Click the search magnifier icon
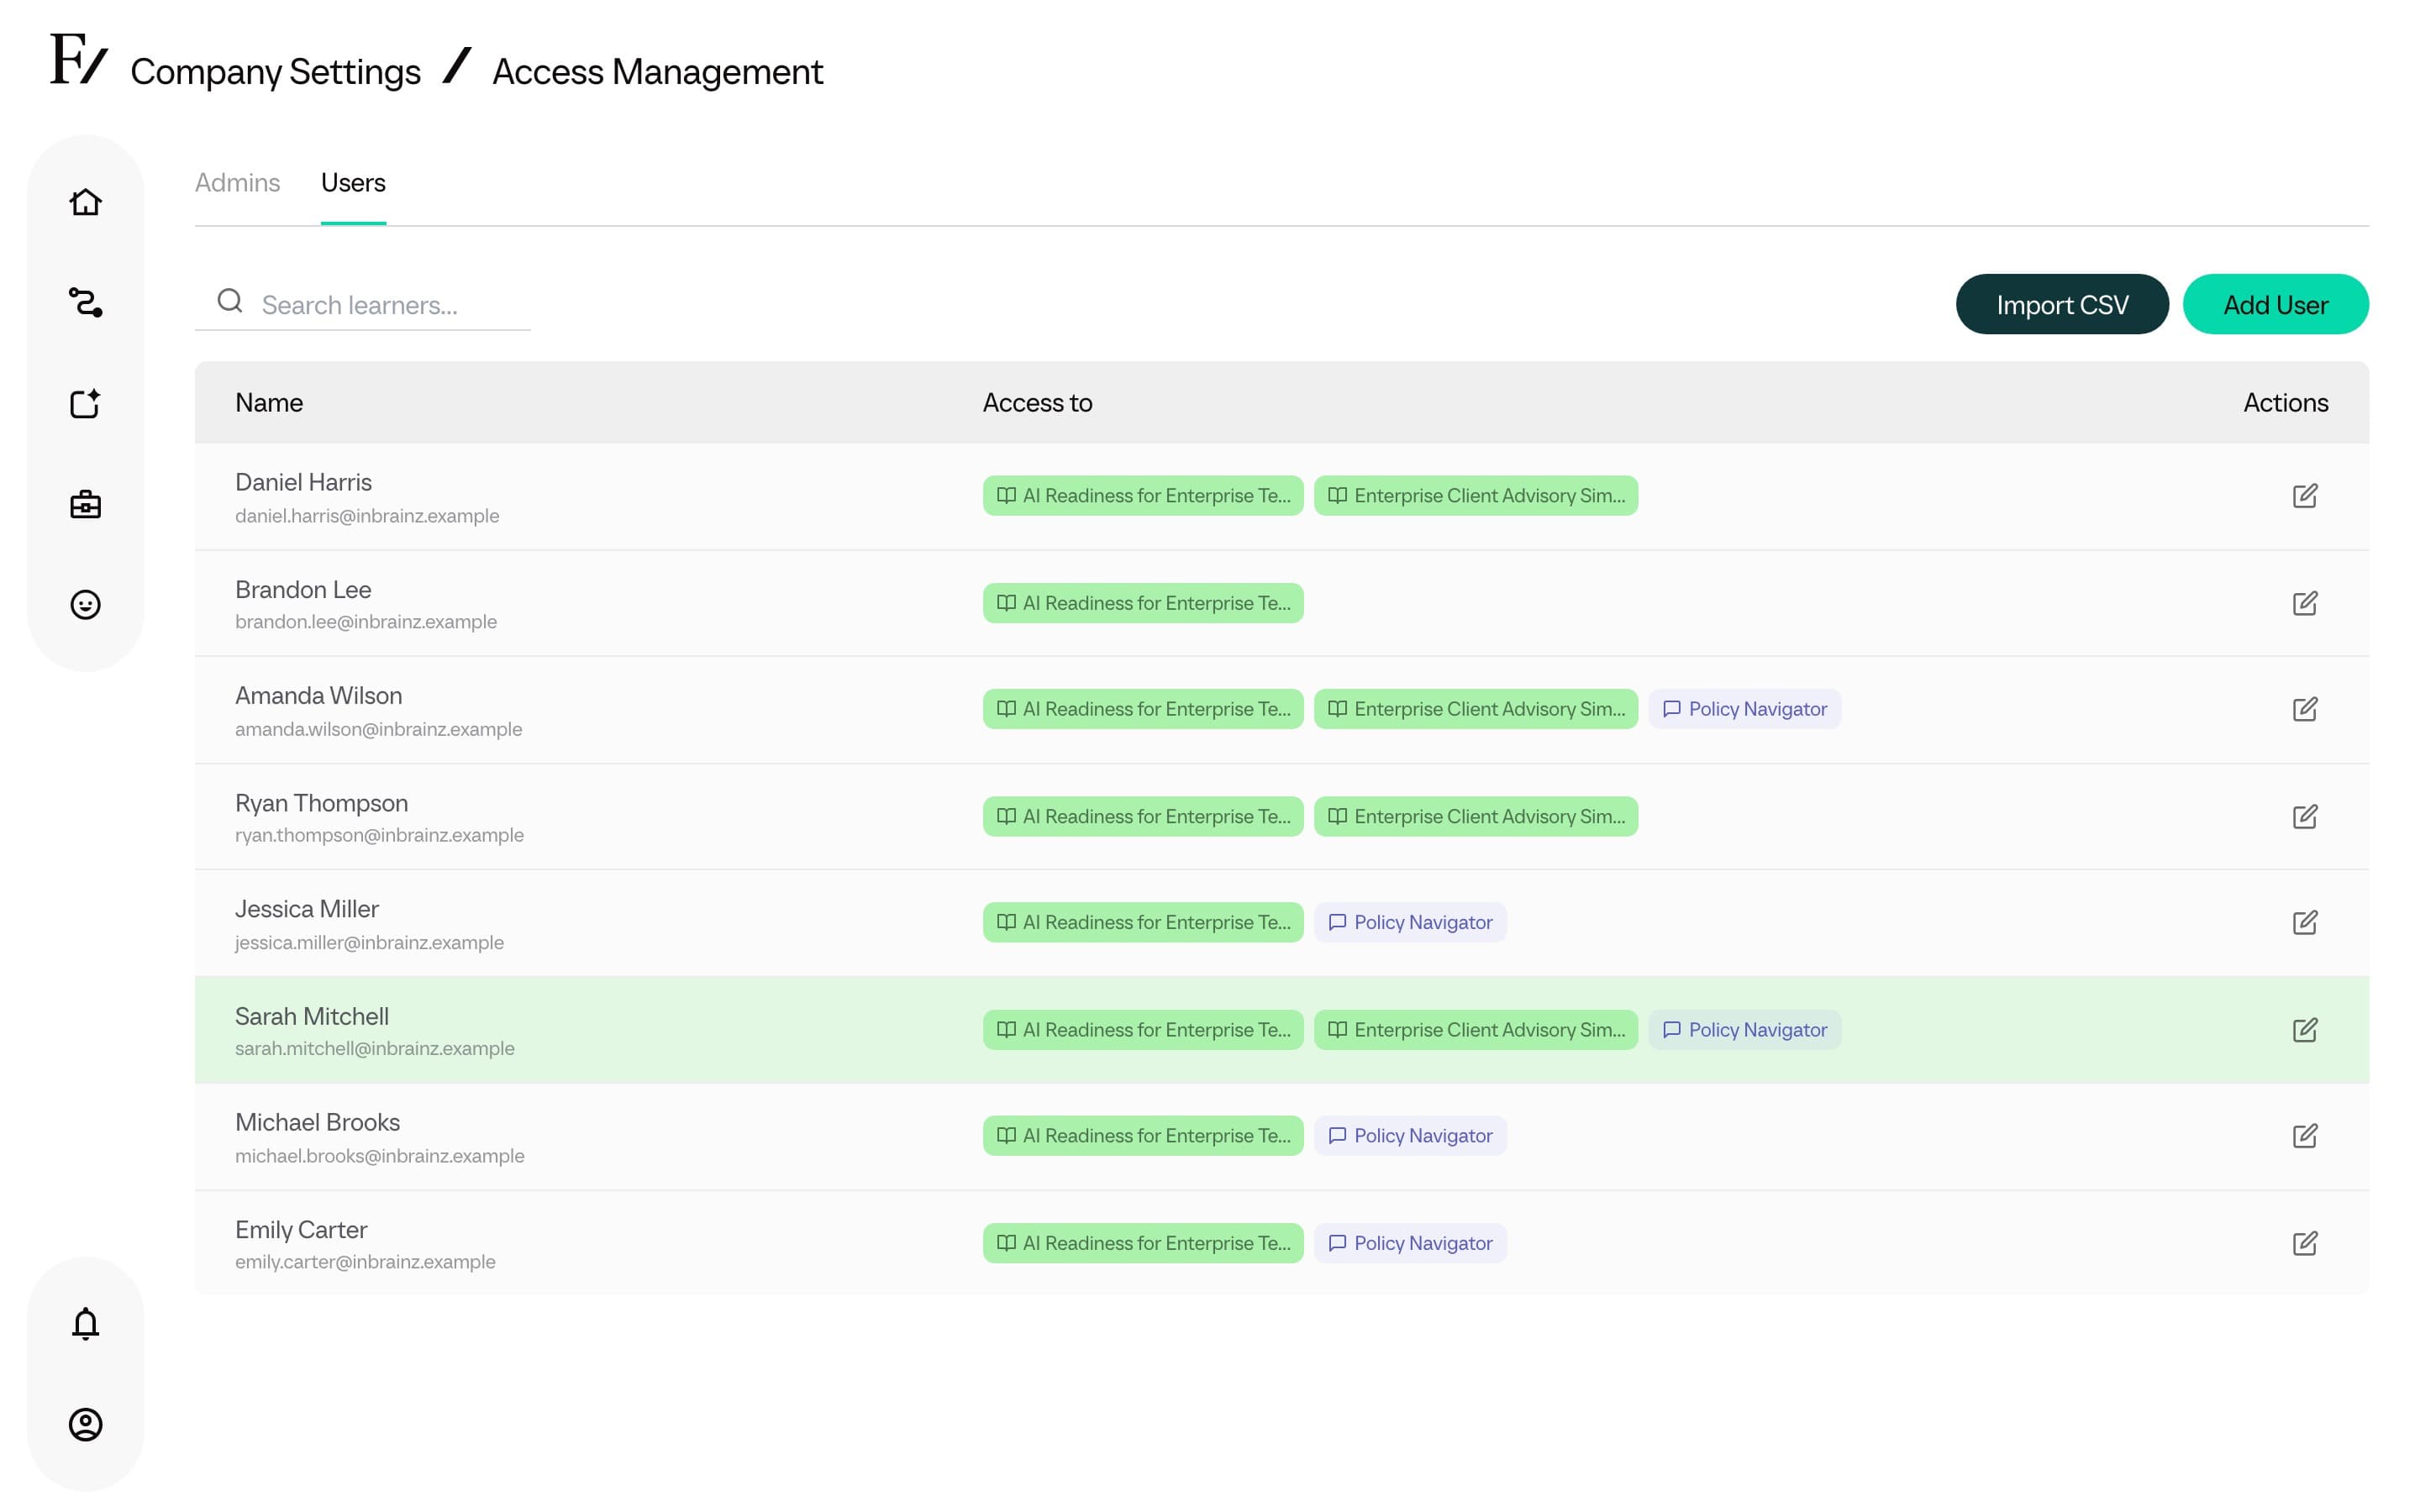 click(230, 301)
